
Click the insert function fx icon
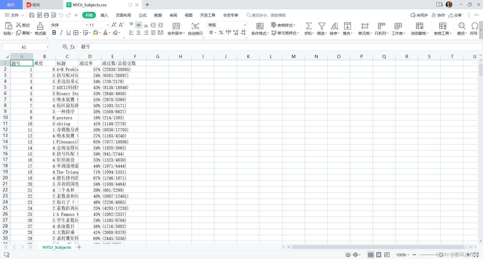[x=72, y=47]
